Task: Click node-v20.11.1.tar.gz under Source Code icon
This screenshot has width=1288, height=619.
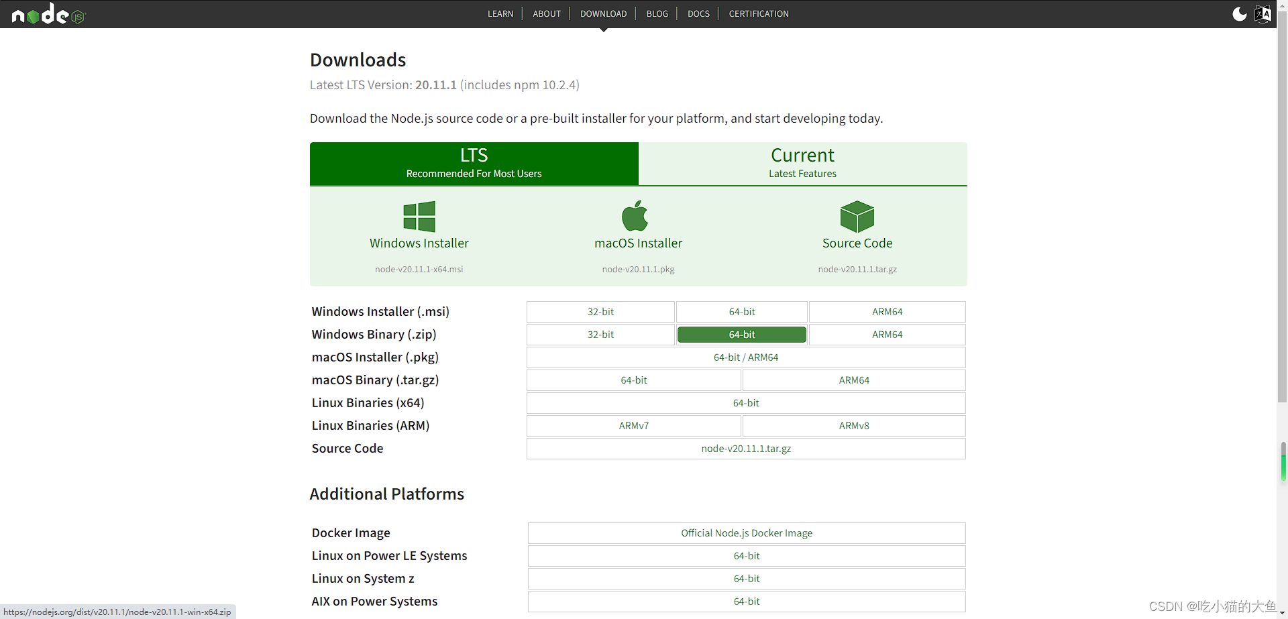Action: click(857, 269)
